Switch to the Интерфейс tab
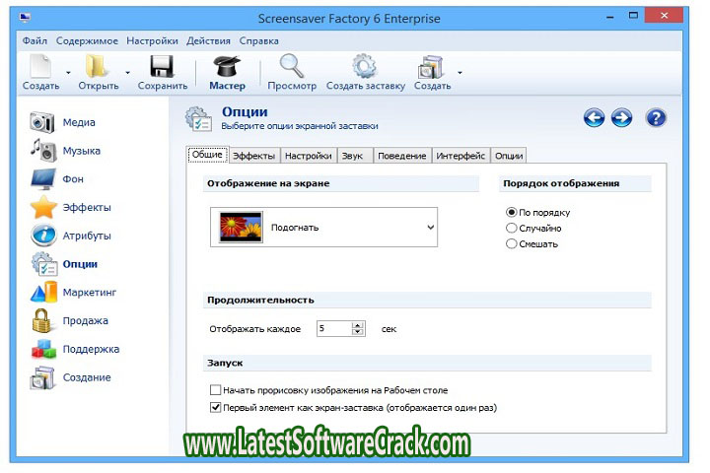The image size is (710, 473). tap(461, 156)
